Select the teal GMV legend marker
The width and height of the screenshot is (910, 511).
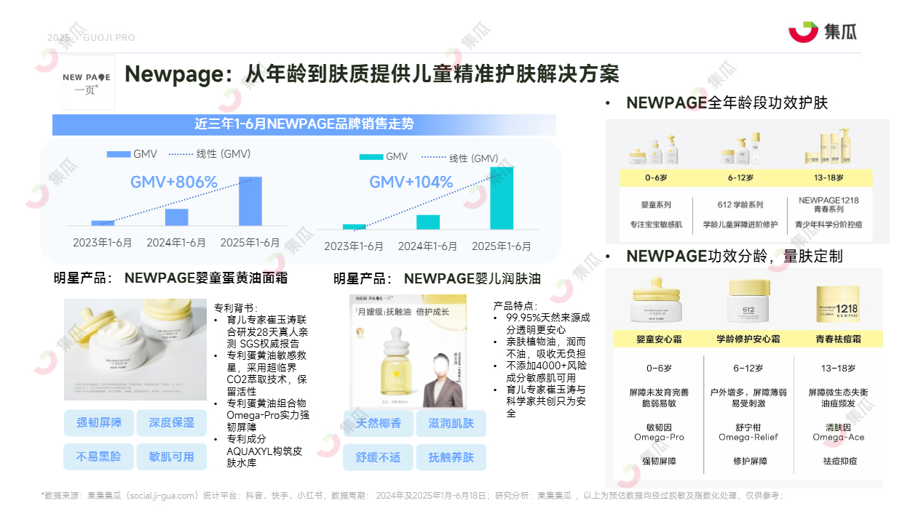click(371, 157)
